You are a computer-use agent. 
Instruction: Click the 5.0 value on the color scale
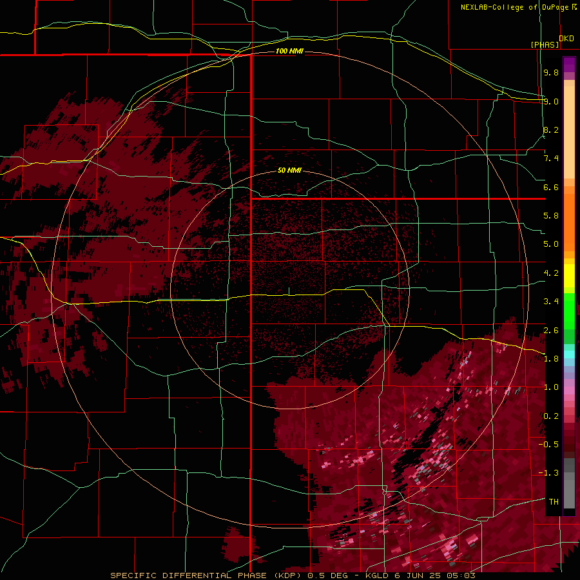click(x=551, y=244)
